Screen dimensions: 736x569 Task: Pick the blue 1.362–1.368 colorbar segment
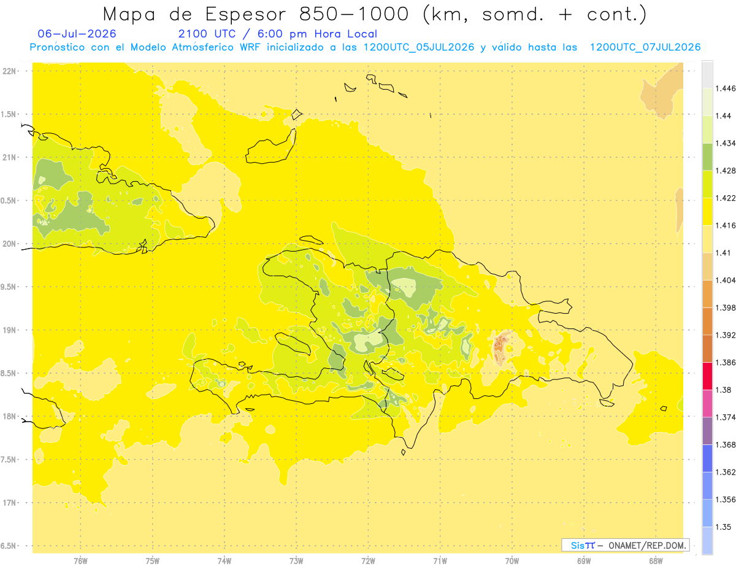707,459
